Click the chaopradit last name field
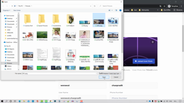The image size is (184, 103). (133, 86)
